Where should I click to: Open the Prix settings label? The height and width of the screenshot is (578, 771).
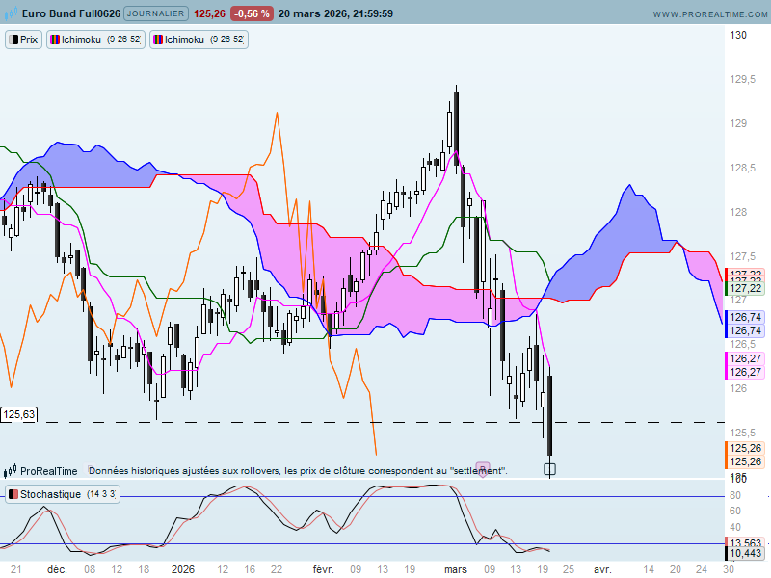coord(30,39)
